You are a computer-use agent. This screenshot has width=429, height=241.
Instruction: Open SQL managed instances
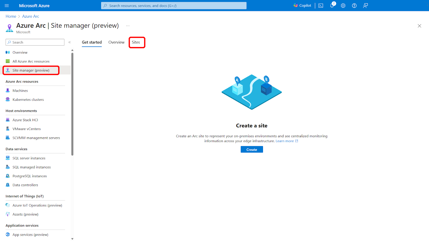coord(32,167)
